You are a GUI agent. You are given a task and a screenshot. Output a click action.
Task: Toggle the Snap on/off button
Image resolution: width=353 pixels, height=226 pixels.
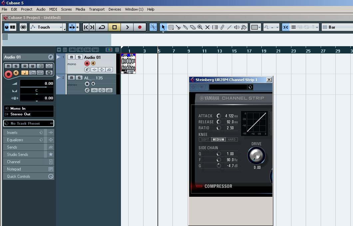tap(285, 27)
